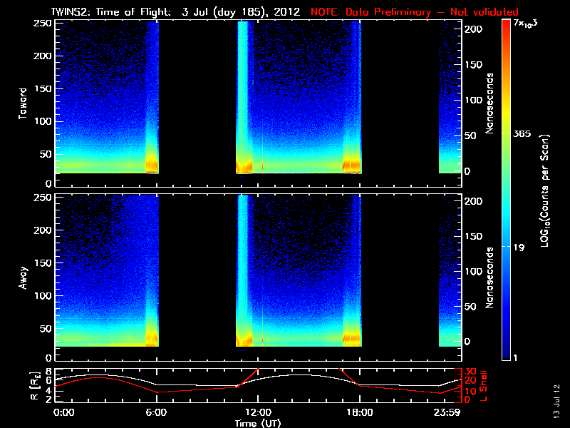Screen dimensions: 570x428
Task: Click the '7×10³' colorbar maximum value
Action: point(525,23)
